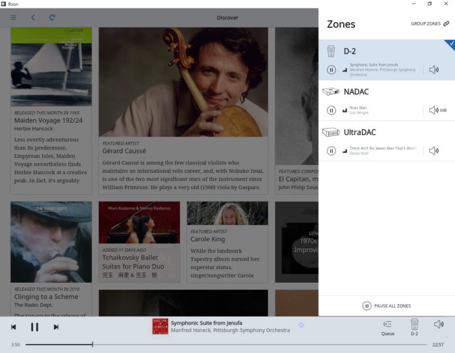
Task: Skip to next track
Action: pyautogui.click(x=56, y=327)
